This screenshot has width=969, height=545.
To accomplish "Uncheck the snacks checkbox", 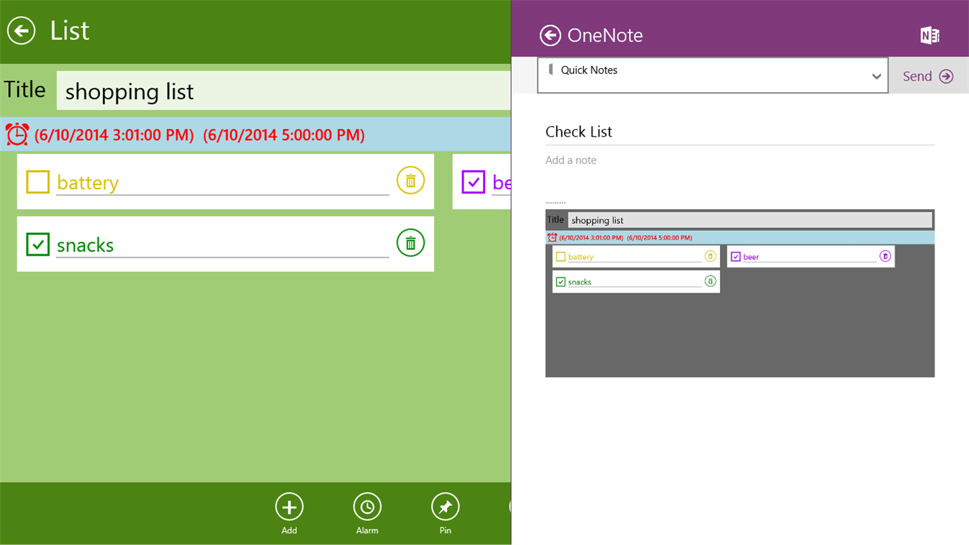I will [x=38, y=244].
